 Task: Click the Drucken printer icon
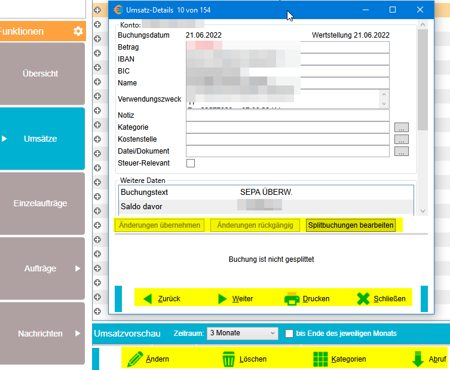point(292,299)
